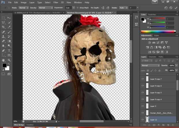
Task: Select the Blur tool
Action: [3, 46]
